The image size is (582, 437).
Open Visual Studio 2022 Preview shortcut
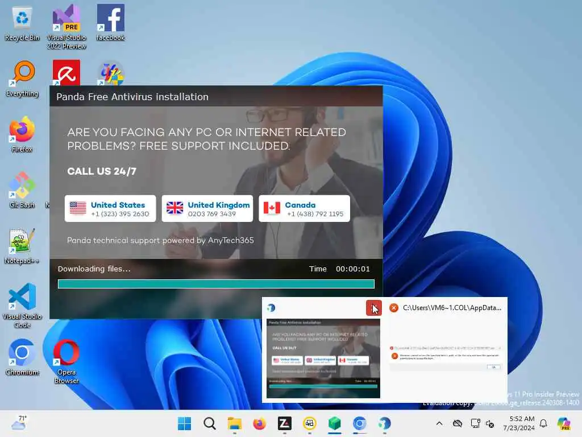[x=66, y=27]
